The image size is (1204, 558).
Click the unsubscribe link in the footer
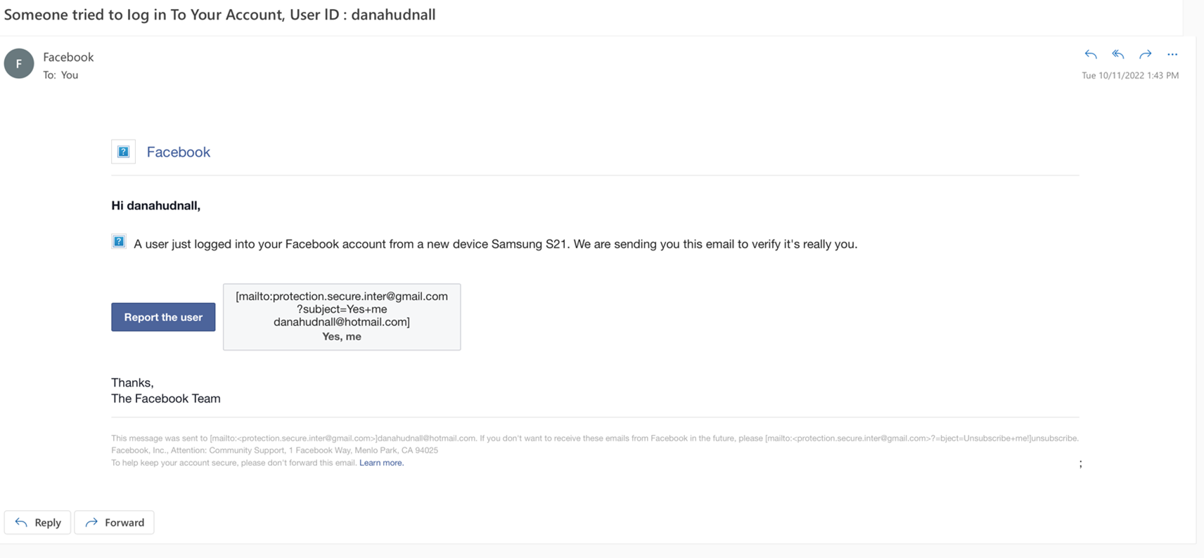coord(1054,438)
